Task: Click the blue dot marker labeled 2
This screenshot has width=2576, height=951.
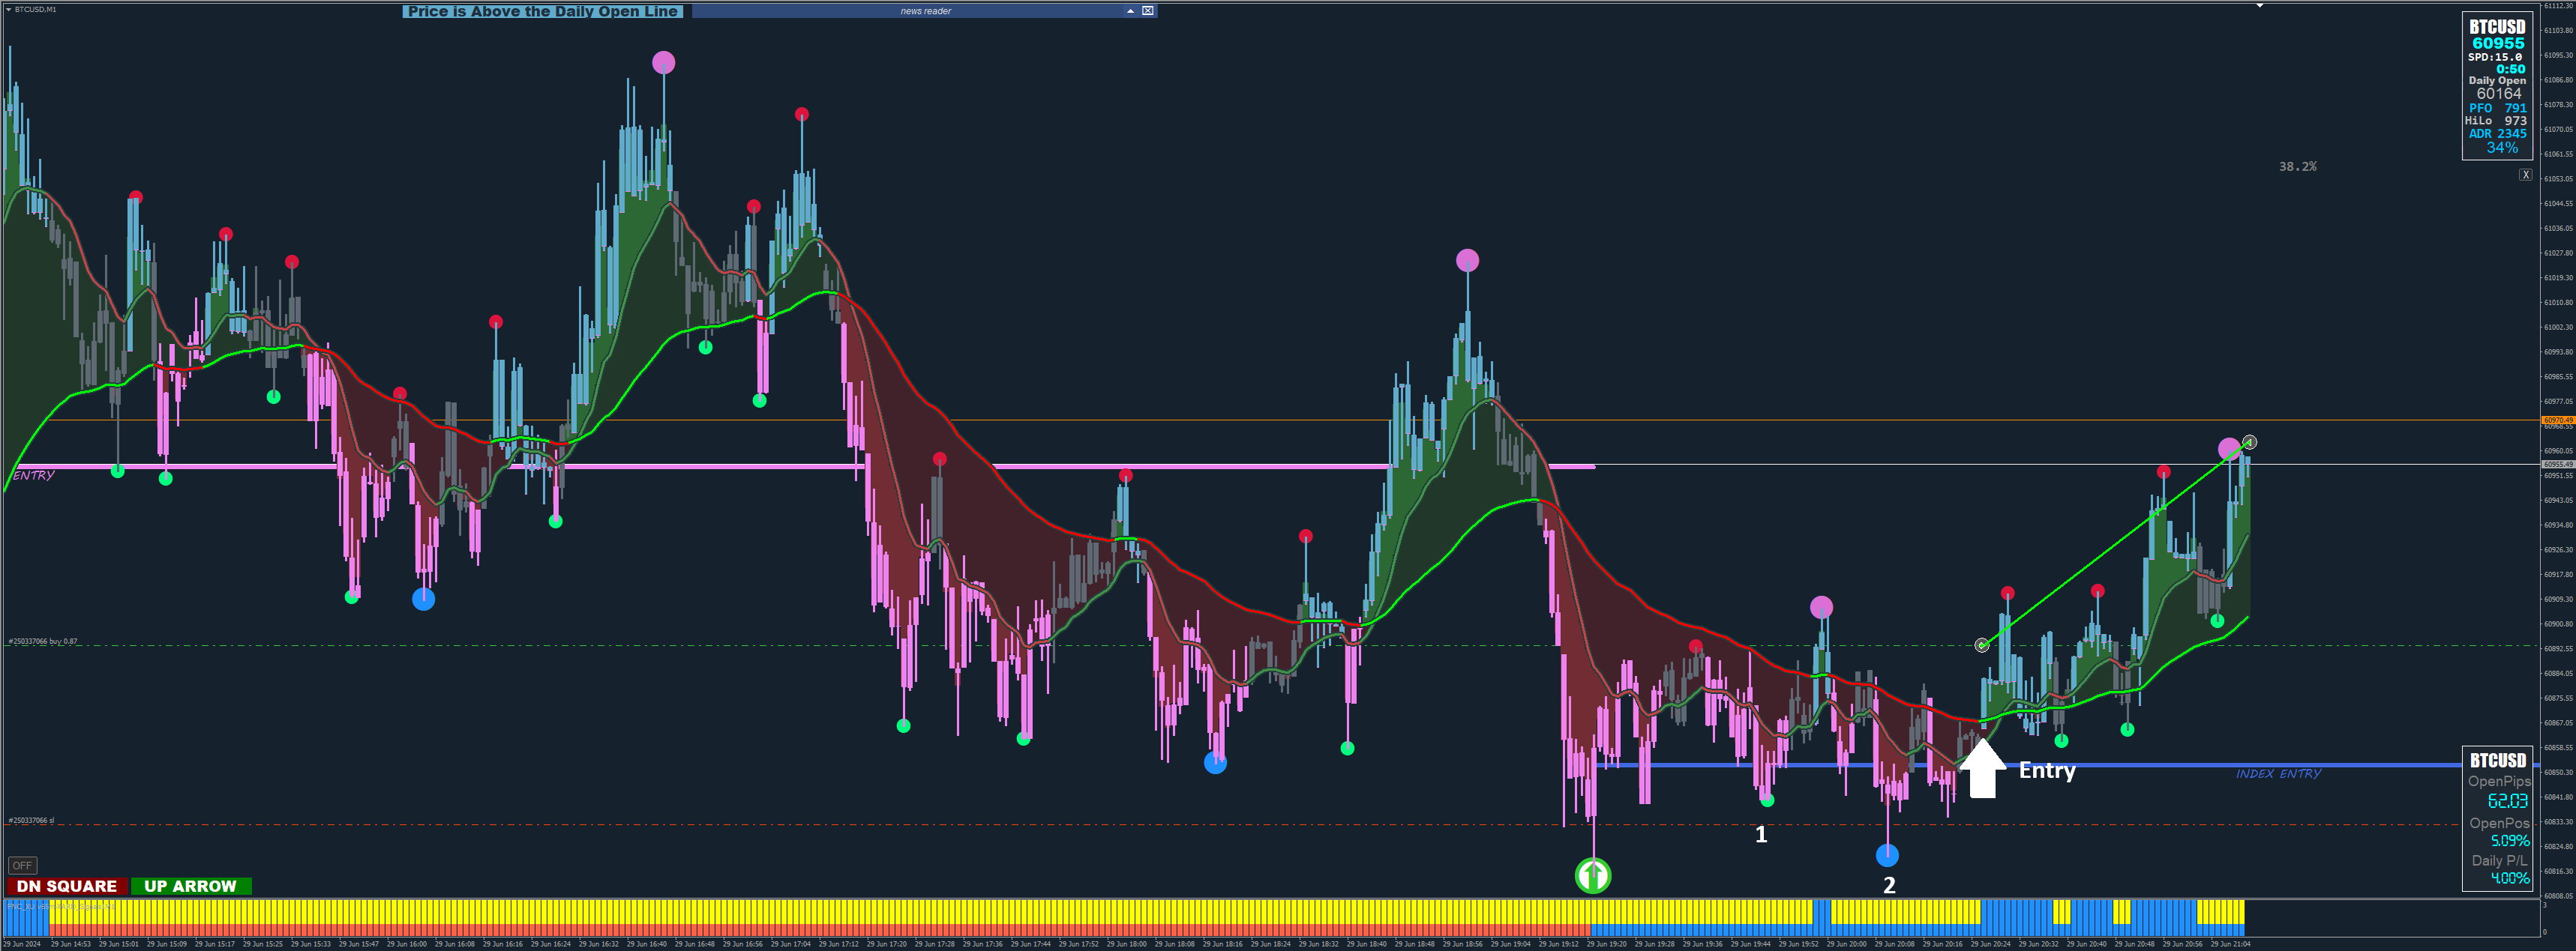Action: (x=1886, y=855)
